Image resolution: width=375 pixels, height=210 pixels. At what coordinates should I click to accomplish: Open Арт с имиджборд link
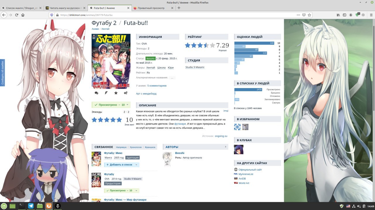(x=146, y=94)
